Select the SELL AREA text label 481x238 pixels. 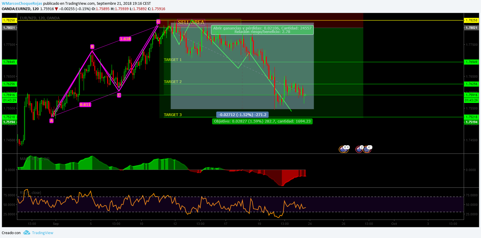(x=191, y=22)
